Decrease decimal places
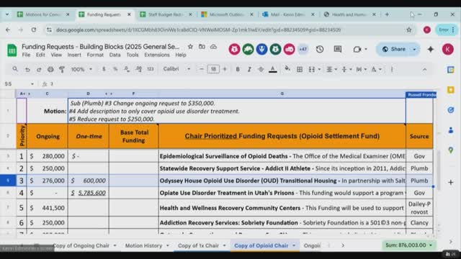Viewport: 461px width, 259px height. (x=127, y=69)
